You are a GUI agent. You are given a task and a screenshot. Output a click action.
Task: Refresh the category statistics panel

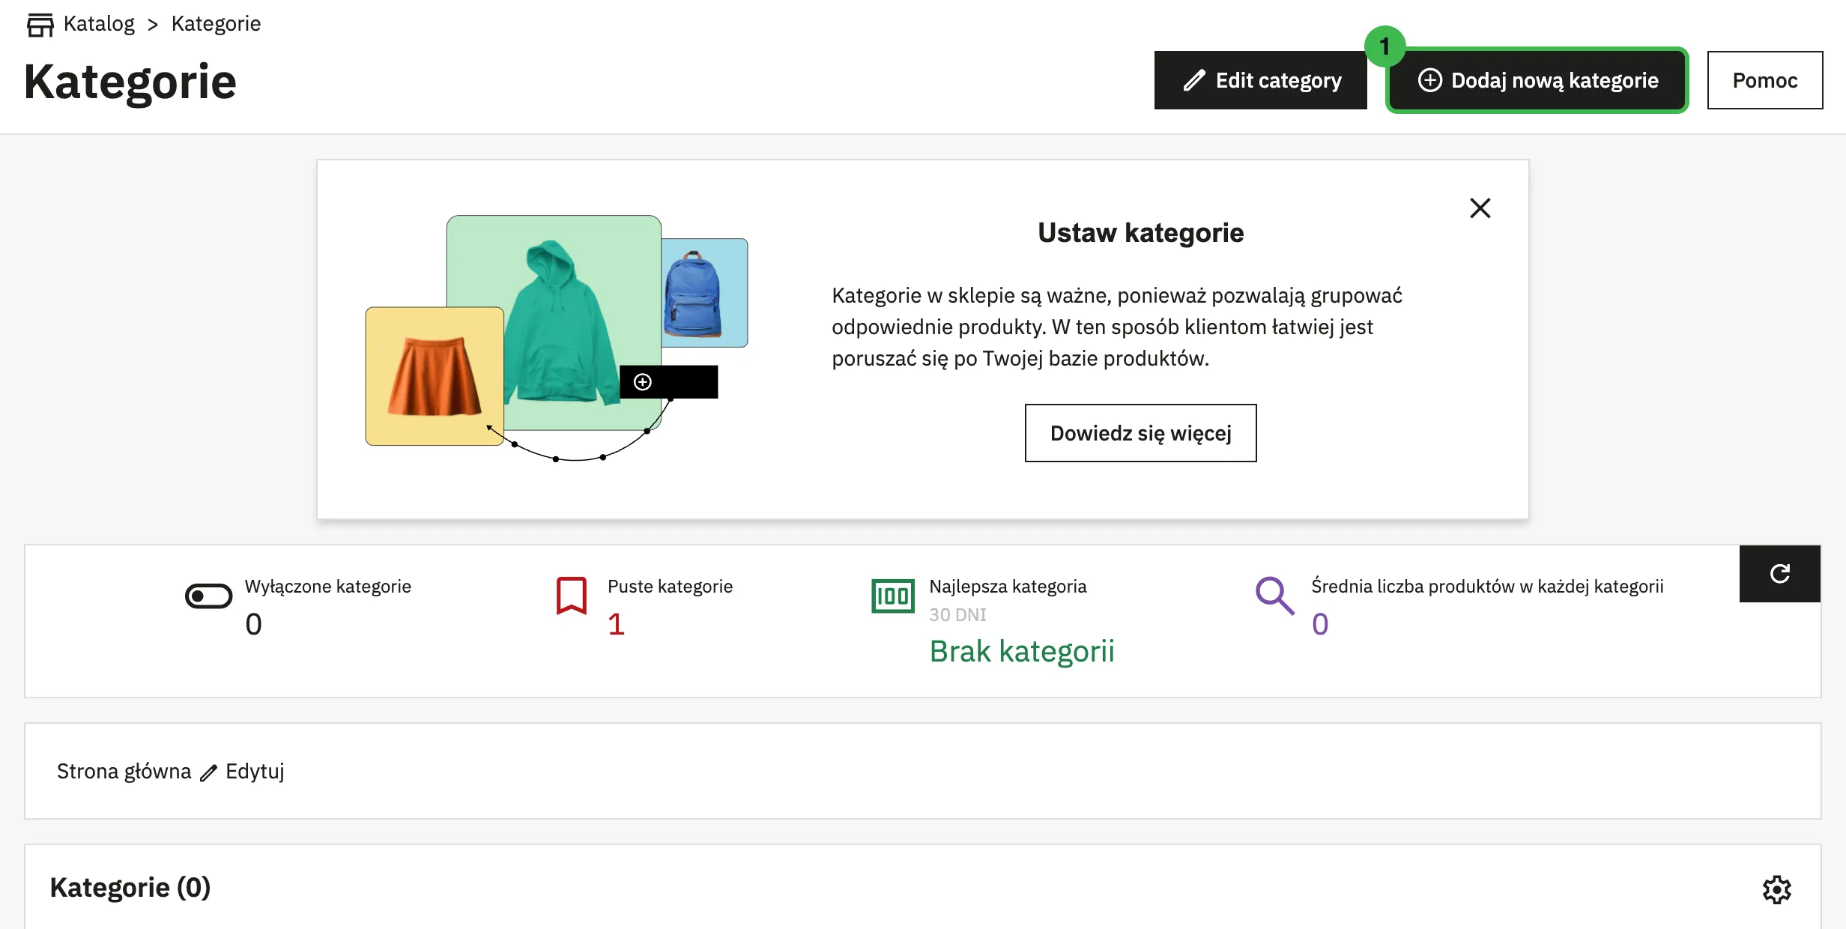click(x=1779, y=573)
